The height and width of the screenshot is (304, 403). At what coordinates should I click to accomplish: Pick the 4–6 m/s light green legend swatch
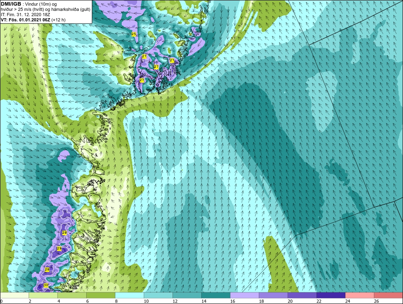click(72, 295)
